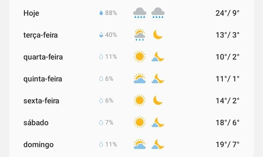Open quarta-feira forecast details
The image size is (263, 157).
coord(43,57)
